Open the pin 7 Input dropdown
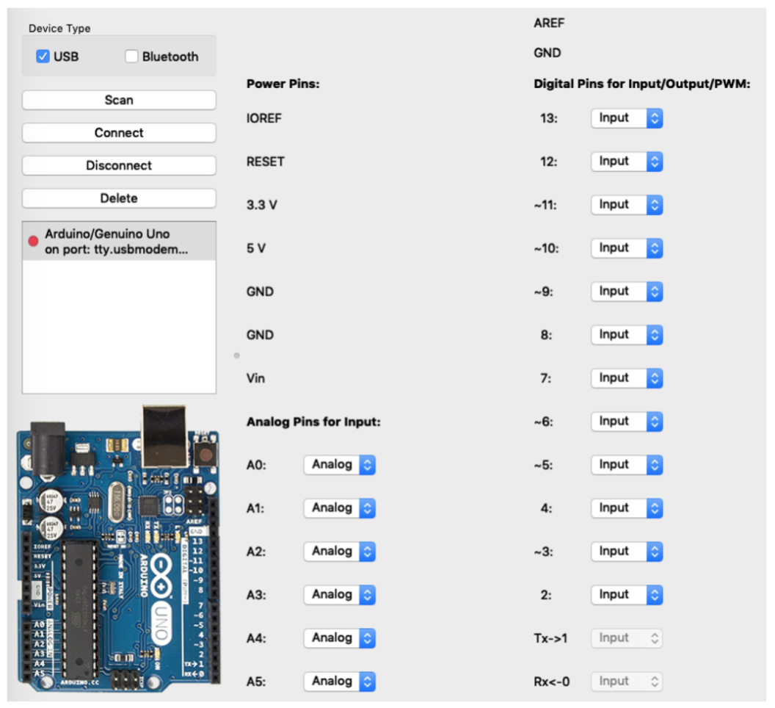The height and width of the screenshot is (708, 775). (627, 378)
